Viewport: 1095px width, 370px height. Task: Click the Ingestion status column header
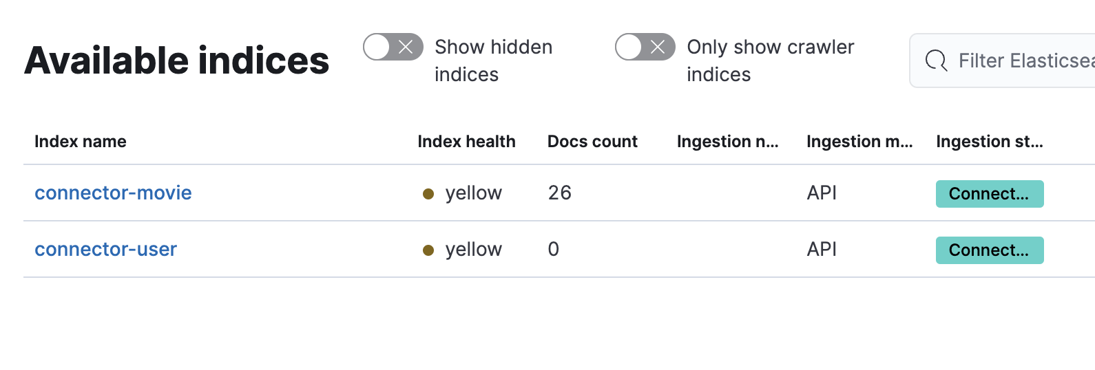pos(989,142)
